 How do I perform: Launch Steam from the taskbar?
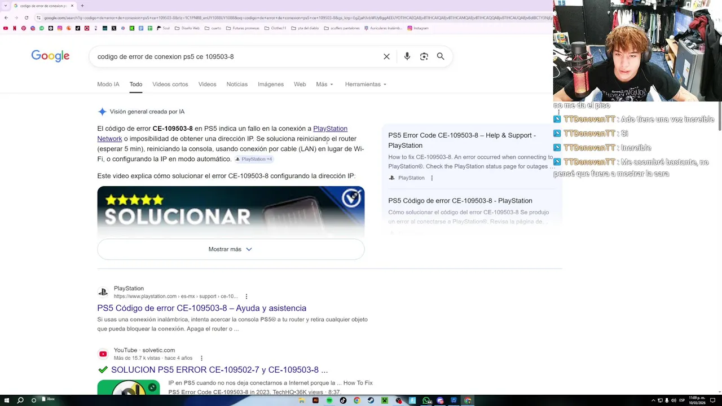point(371,400)
